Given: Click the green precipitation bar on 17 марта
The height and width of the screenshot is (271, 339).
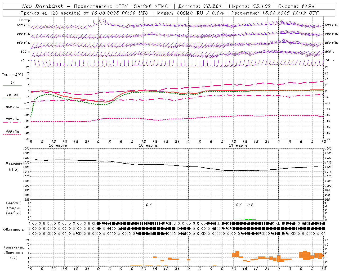Looking at the screenshot, I should click(x=249, y=219).
